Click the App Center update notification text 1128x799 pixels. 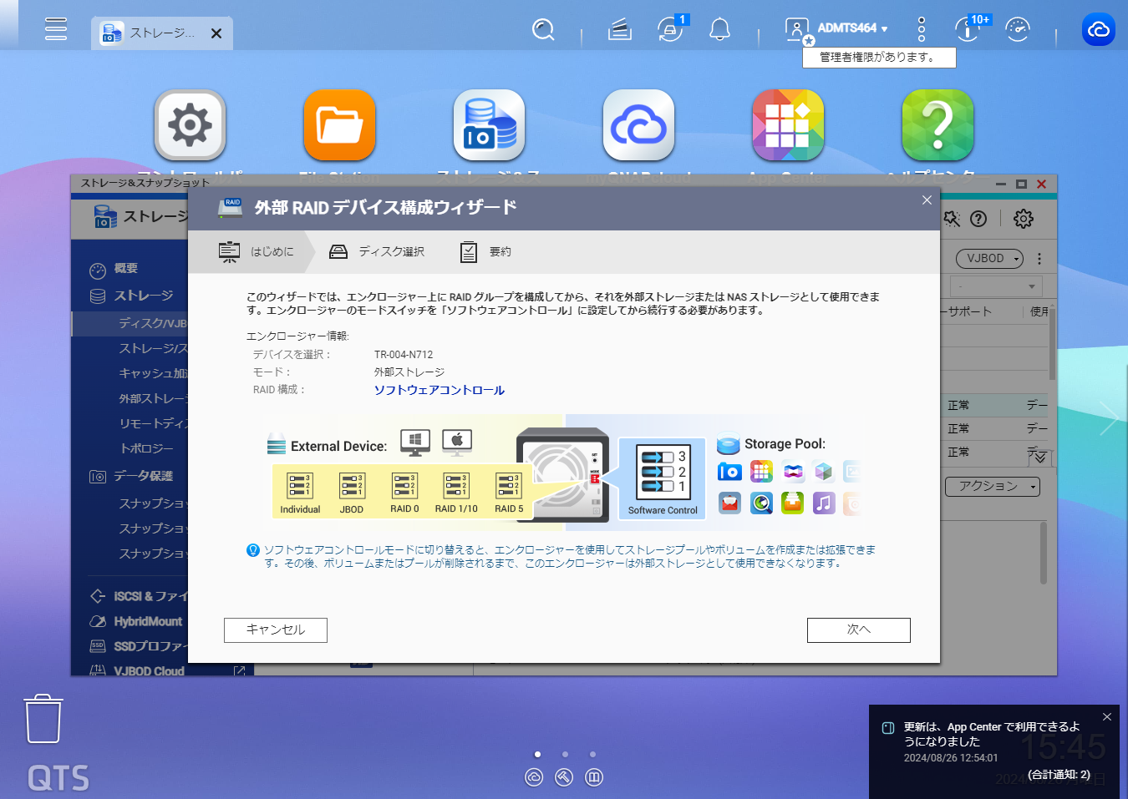tap(992, 734)
